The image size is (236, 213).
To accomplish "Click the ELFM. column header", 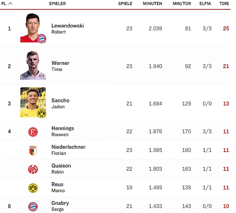I will [x=206, y=4].
